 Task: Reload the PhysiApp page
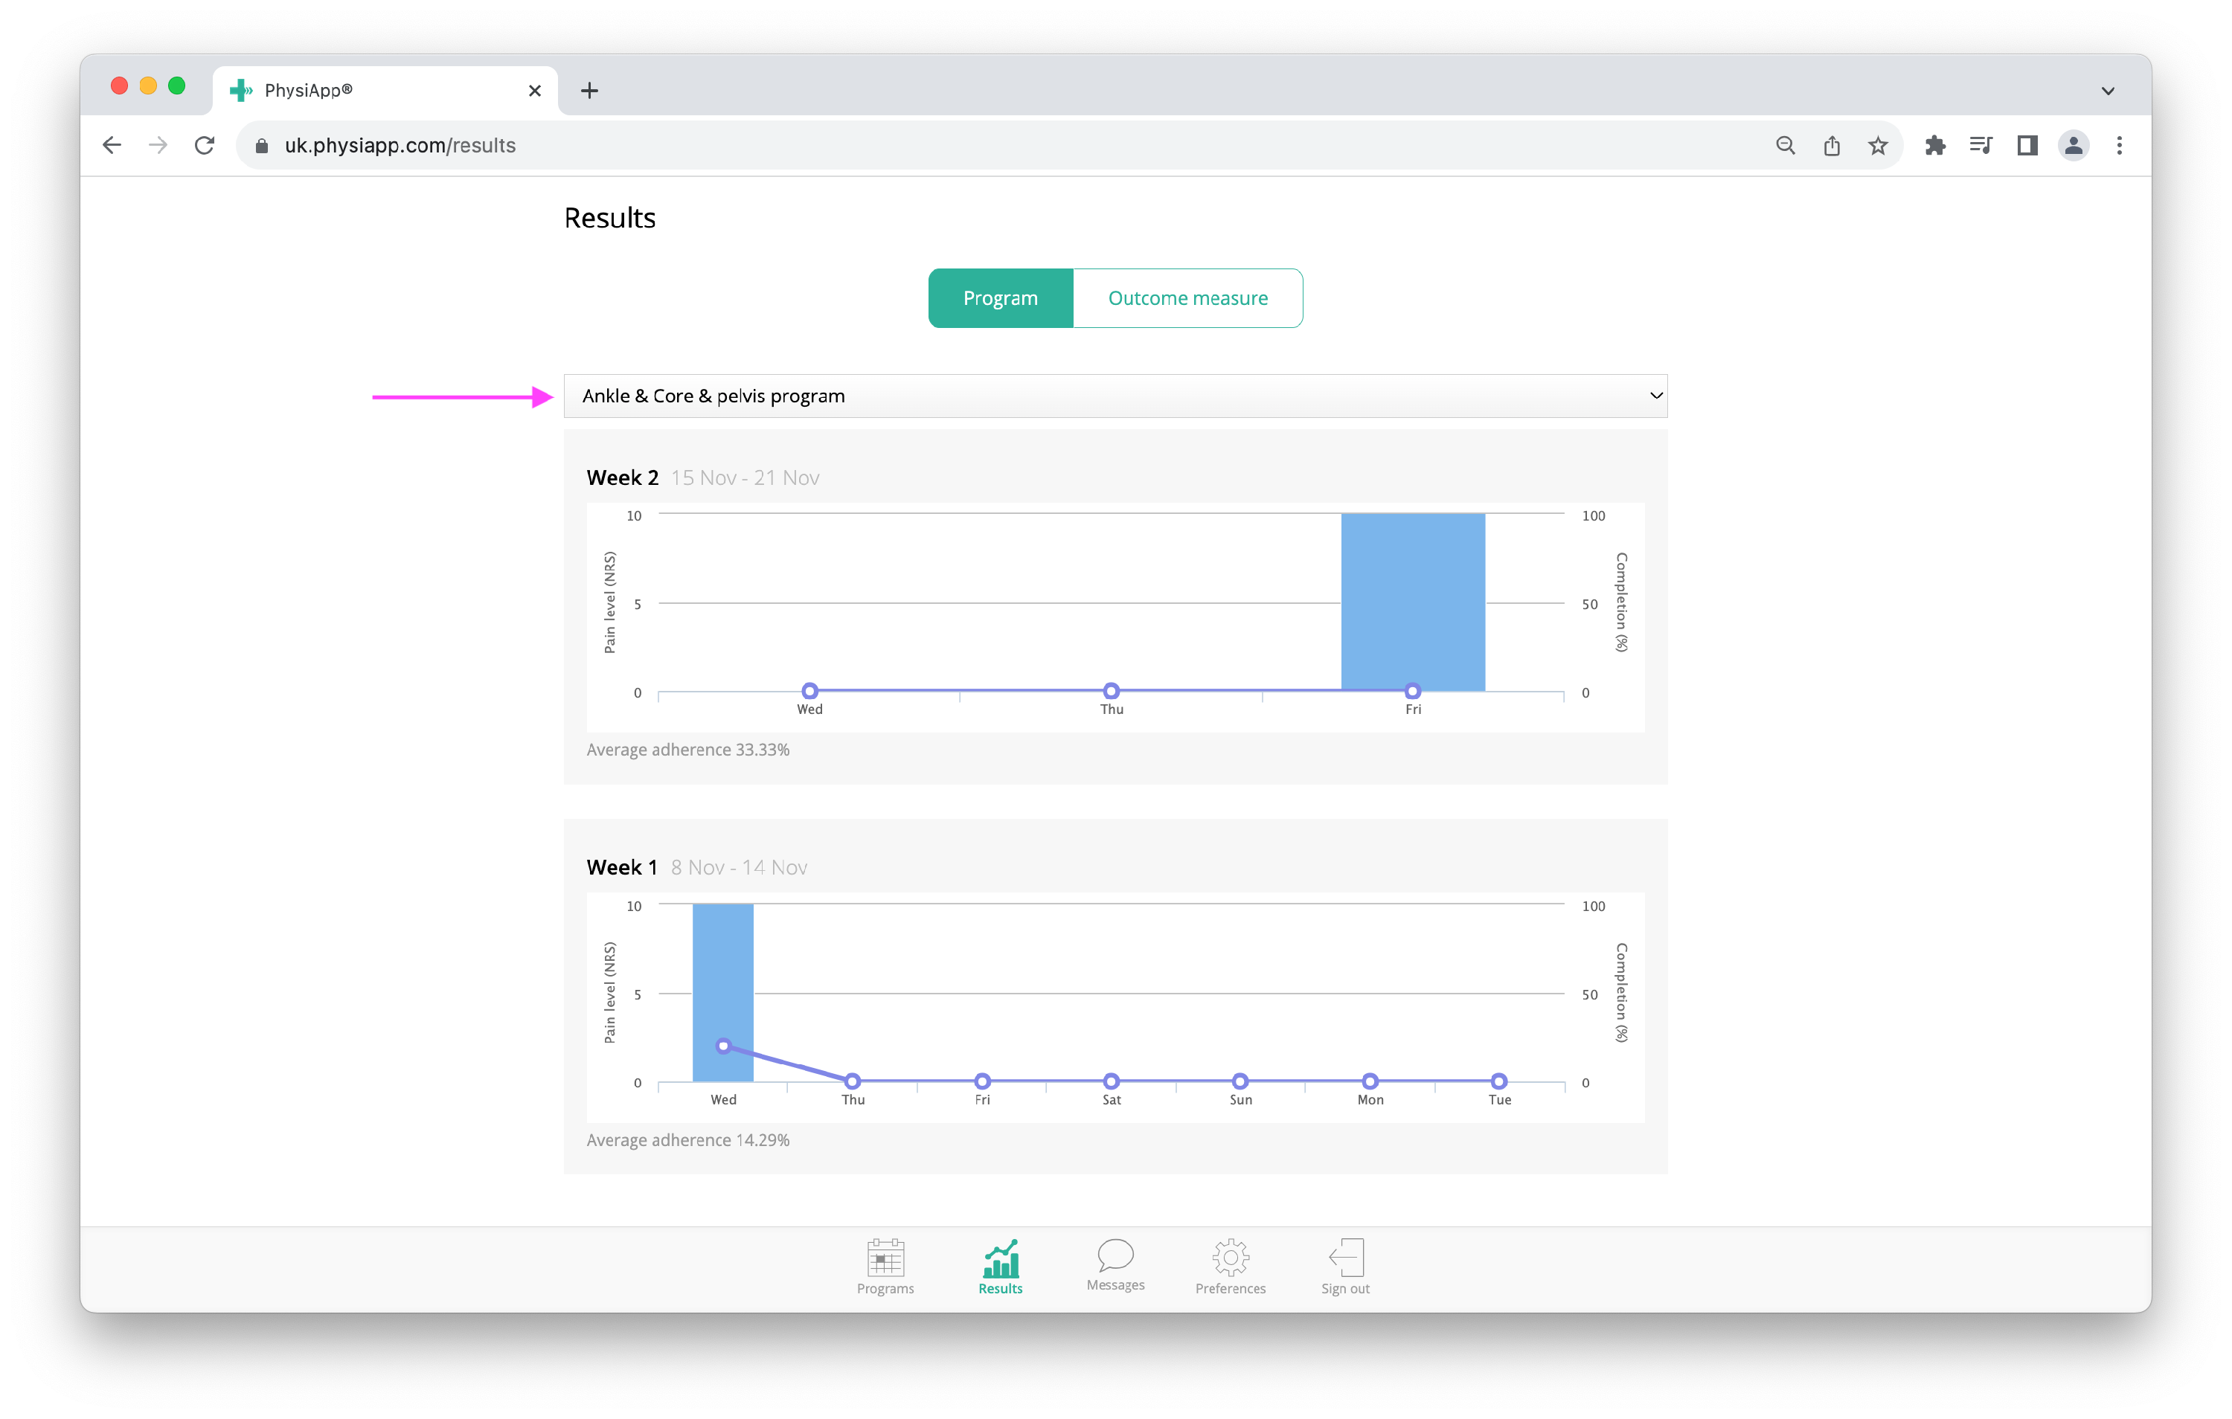[x=205, y=146]
